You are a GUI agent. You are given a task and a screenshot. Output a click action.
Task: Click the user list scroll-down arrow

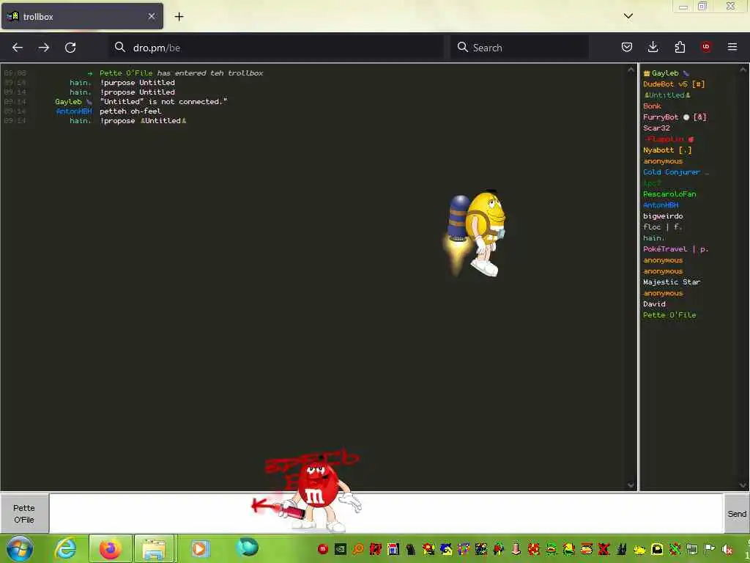743,485
